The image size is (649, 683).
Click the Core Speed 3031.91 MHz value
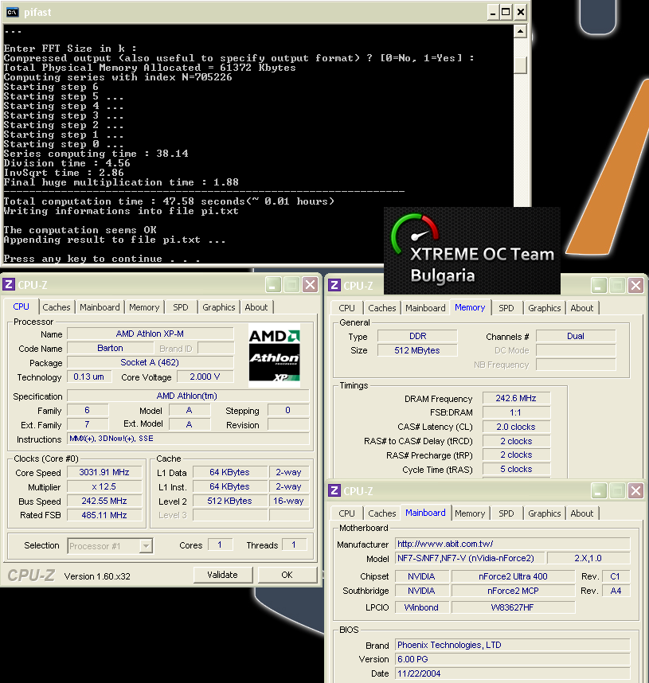coord(104,473)
